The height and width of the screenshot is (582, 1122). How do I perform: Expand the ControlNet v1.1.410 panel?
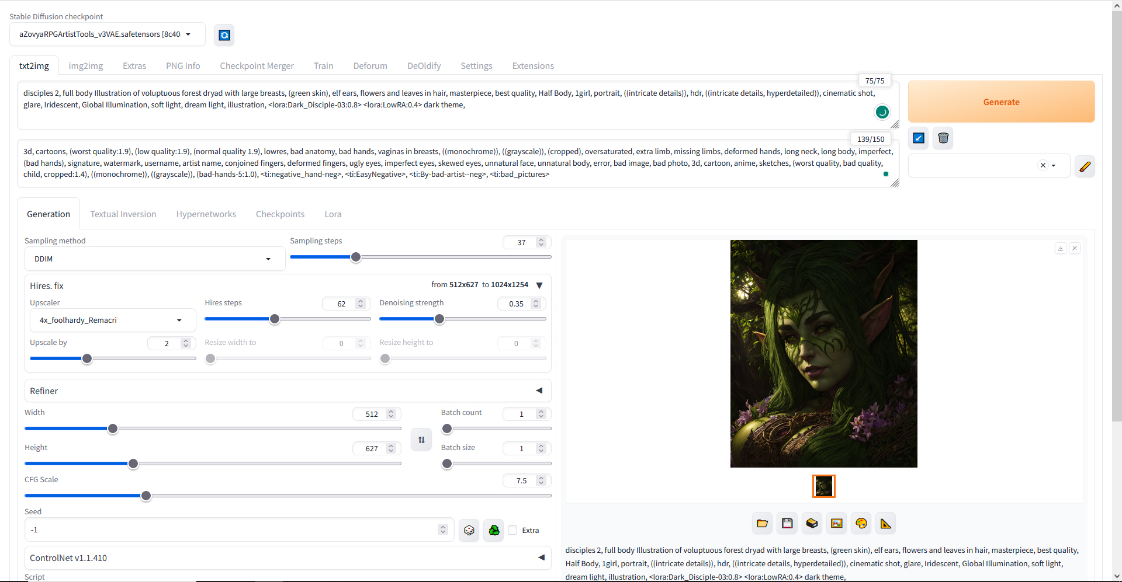click(541, 557)
